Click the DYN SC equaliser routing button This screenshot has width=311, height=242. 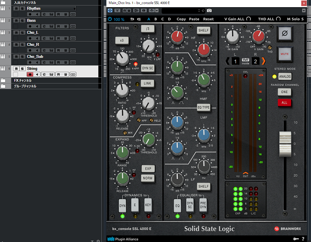click(x=190, y=205)
